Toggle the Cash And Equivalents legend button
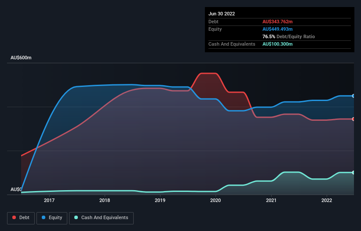The height and width of the screenshot is (231, 361). pyautogui.click(x=101, y=218)
